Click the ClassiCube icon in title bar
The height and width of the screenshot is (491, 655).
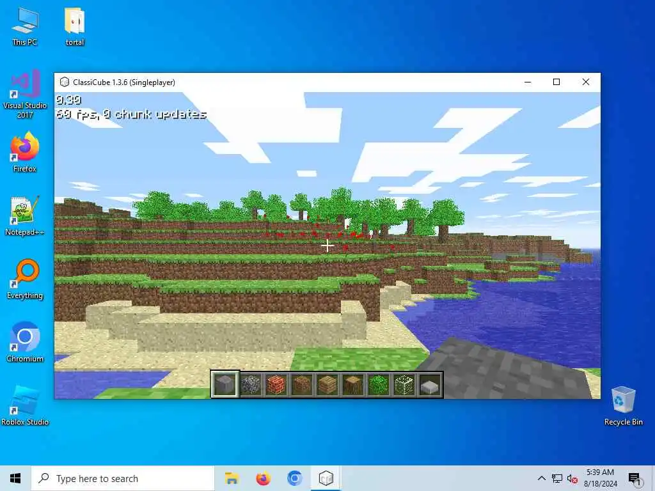pyautogui.click(x=65, y=82)
